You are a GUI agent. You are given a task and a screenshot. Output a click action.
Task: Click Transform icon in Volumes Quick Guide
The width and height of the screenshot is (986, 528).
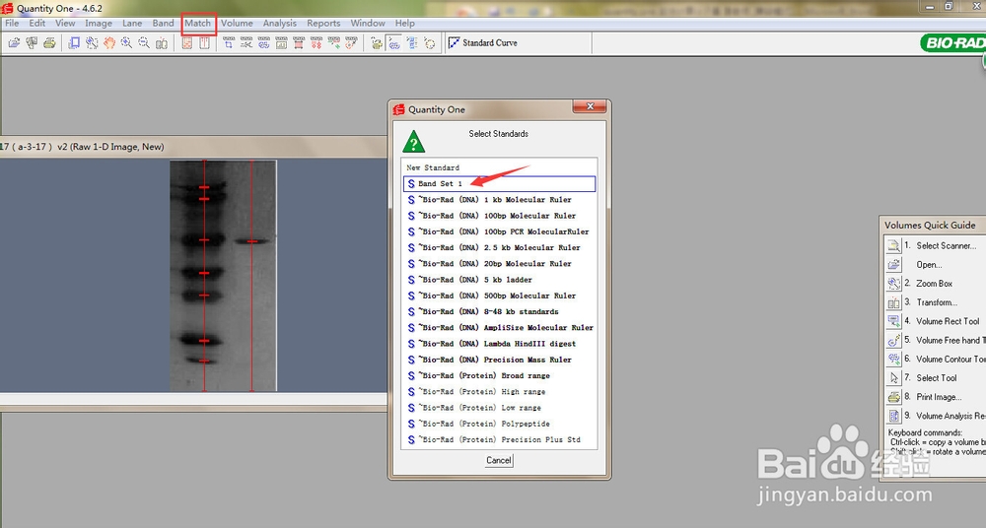893,302
